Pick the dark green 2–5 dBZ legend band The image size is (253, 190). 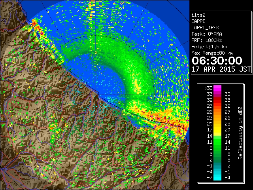coord(217,160)
